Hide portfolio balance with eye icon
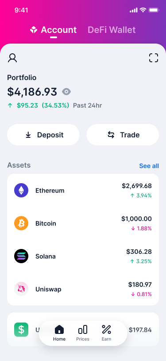 point(66,92)
